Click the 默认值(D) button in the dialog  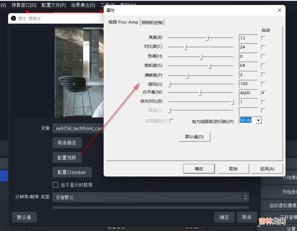pyautogui.click(x=194, y=137)
